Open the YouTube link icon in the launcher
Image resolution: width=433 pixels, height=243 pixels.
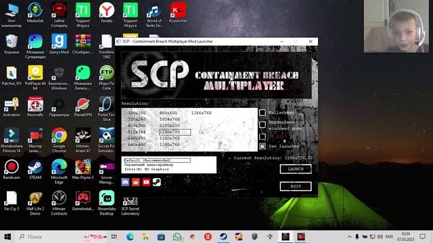pyautogui.click(x=146, y=182)
